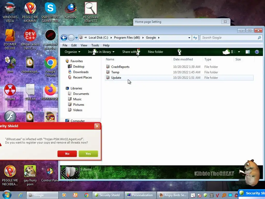Image resolution: width=265 pixels, height=199 pixels.
Task: Select the Skype-style SNIPED!! EPIC GAMER icon
Action: click(x=50, y=12)
